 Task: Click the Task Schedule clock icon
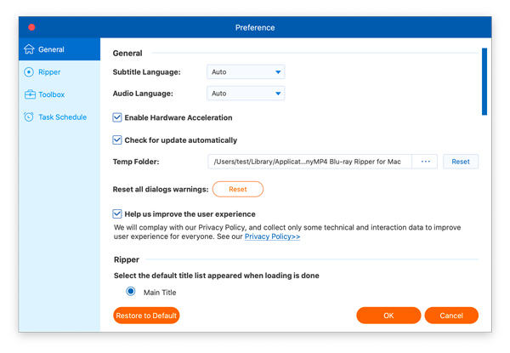(29, 117)
